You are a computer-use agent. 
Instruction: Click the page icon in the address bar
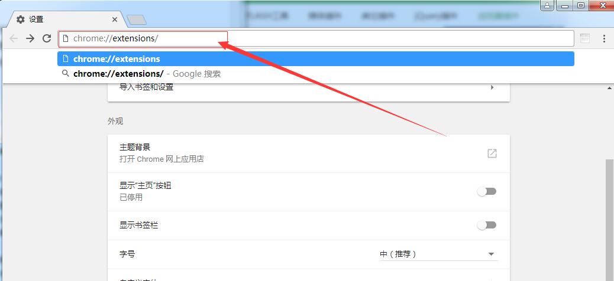pos(66,38)
